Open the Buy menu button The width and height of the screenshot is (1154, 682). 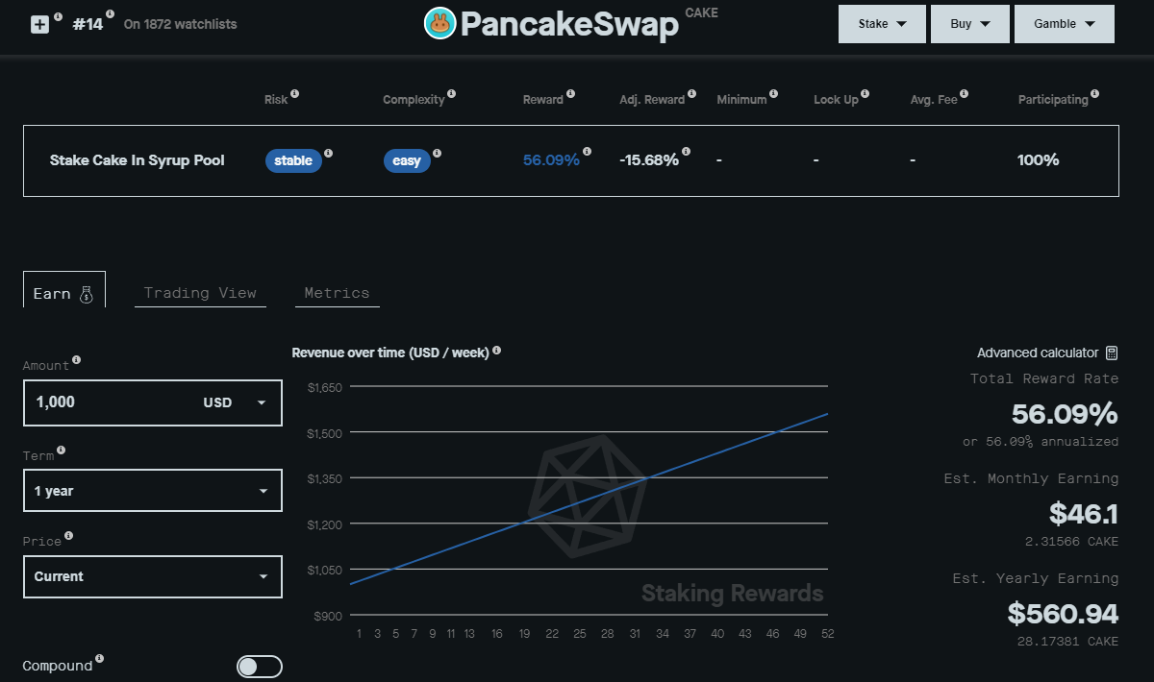click(x=969, y=23)
